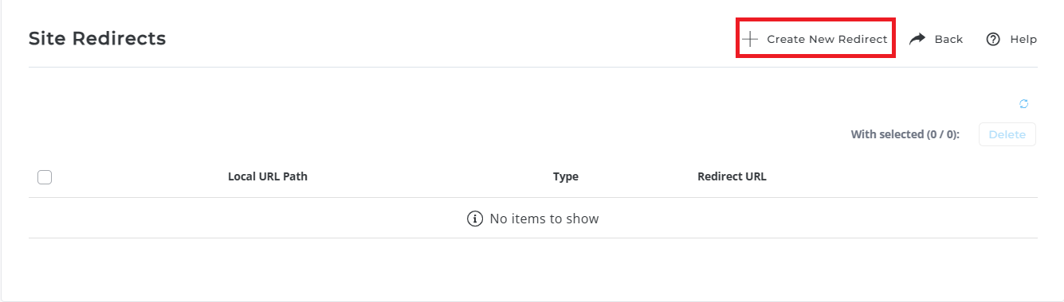Sort by Type column header

[x=566, y=176]
